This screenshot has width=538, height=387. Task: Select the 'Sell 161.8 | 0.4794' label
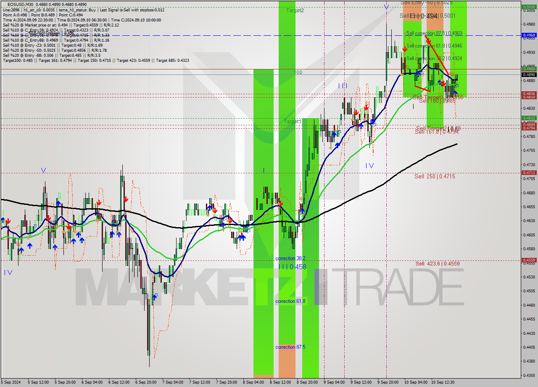pyautogui.click(x=436, y=132)
